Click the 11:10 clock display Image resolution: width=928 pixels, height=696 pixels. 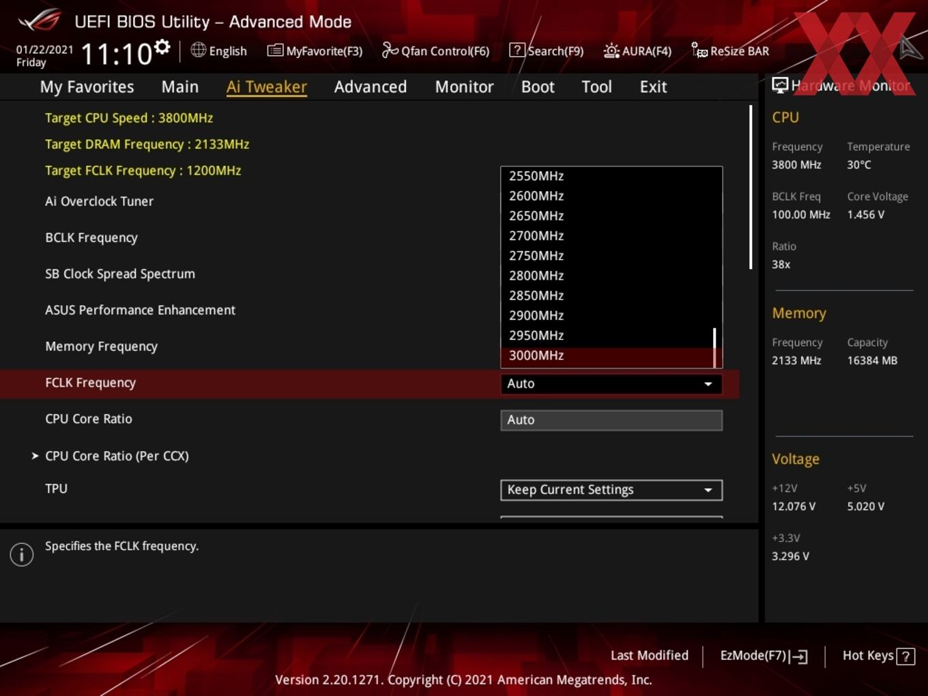coord(116,55)
